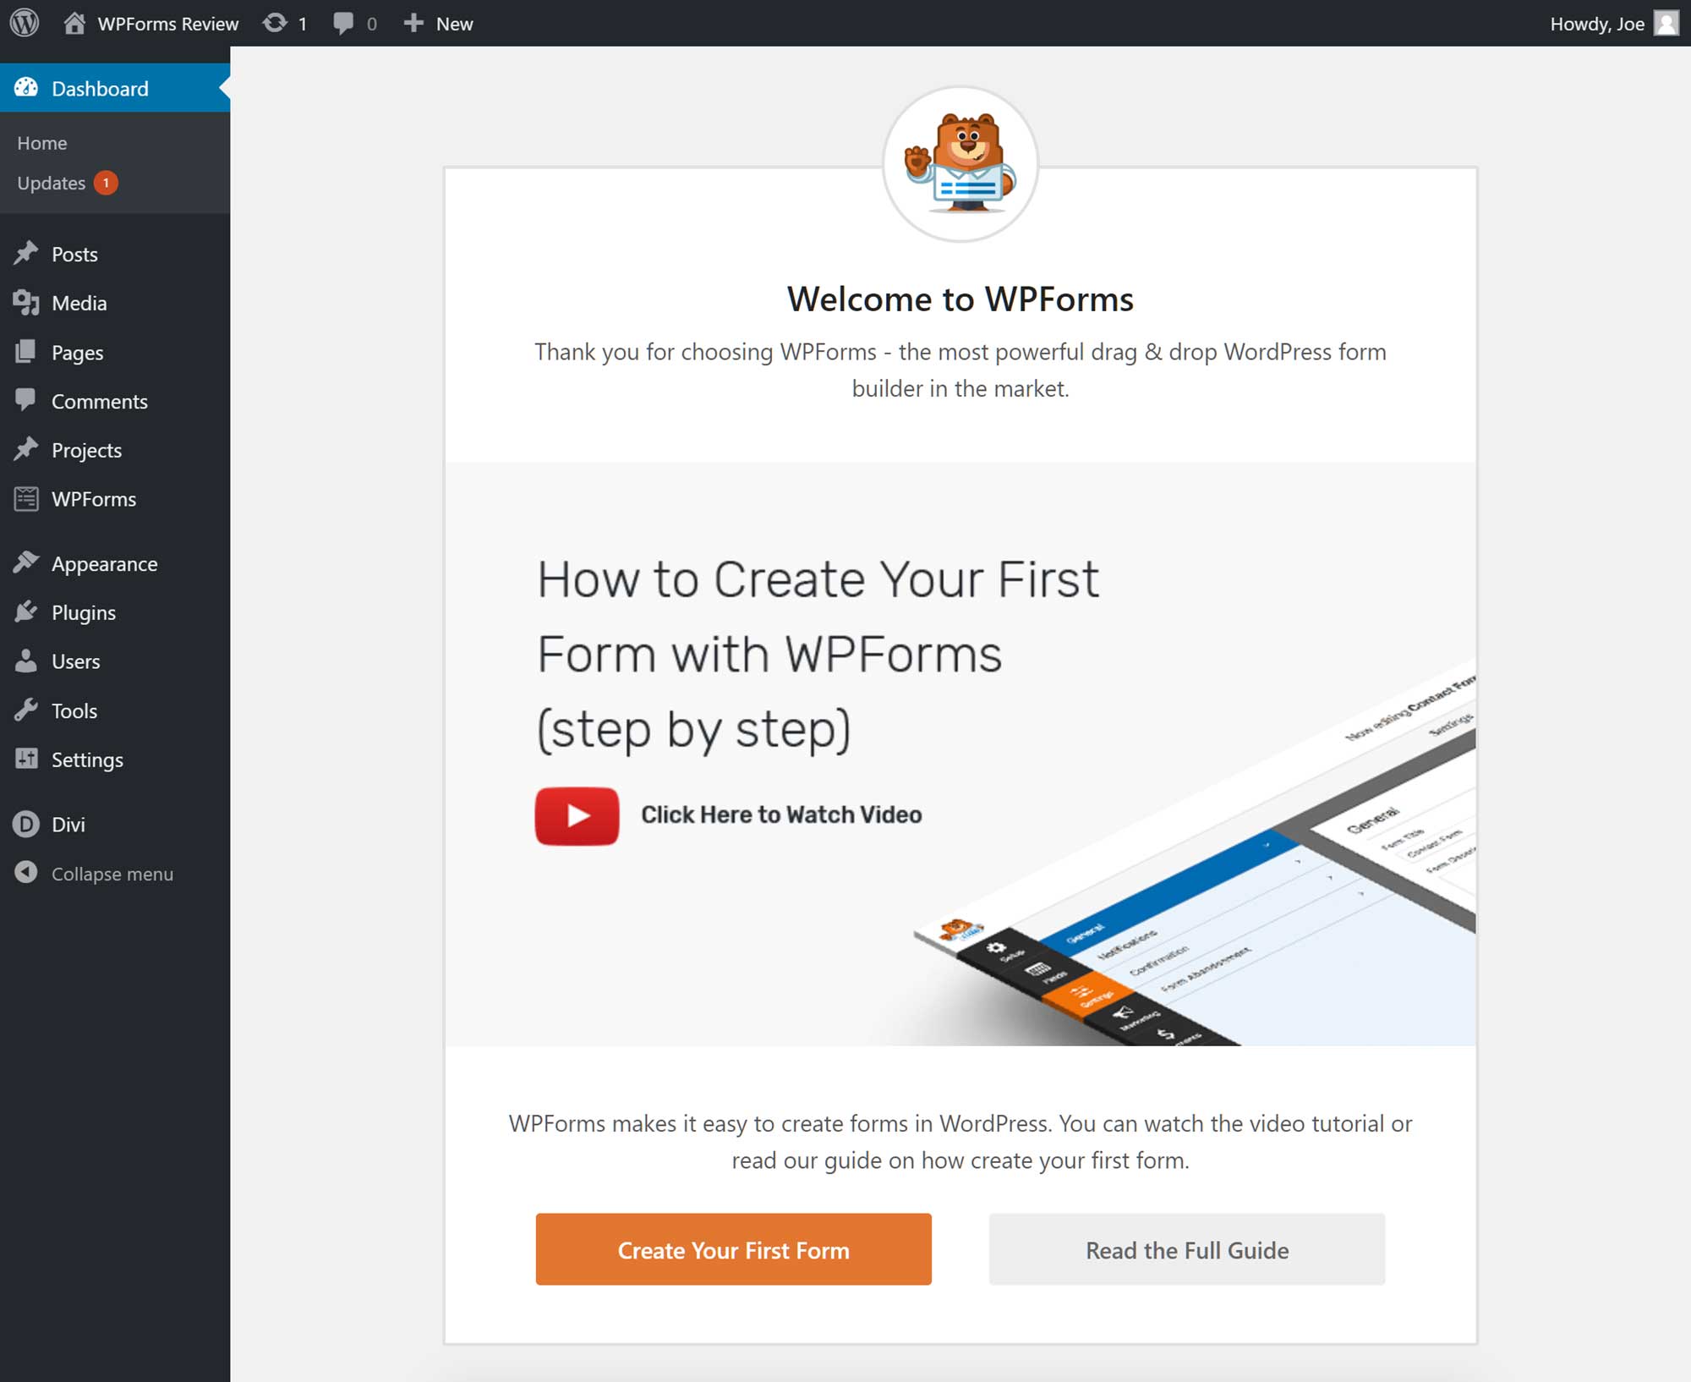
Task: Click the red YouTube play button
Action: 577,815
